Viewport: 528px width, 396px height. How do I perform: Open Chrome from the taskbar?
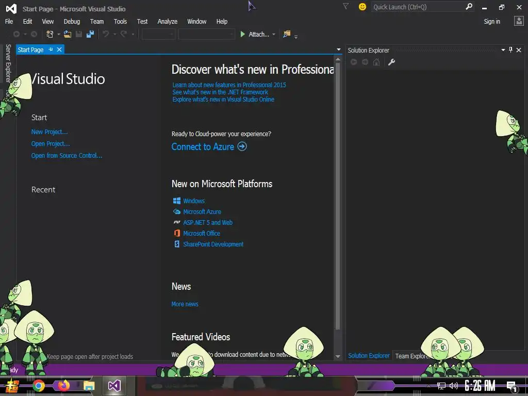(x=39, y=386)
